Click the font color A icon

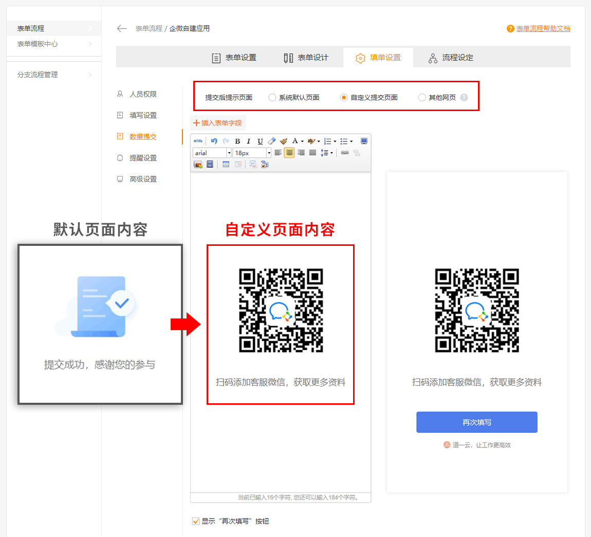[x=295, y=141]
